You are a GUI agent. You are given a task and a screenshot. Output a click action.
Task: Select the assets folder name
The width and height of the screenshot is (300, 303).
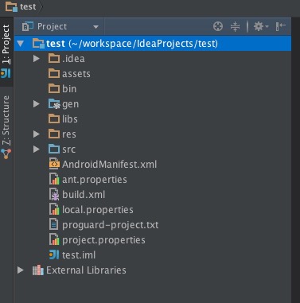(76, 74)
